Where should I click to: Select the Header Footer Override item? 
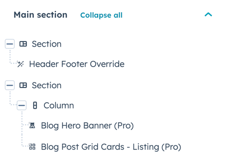pos(77,64)
